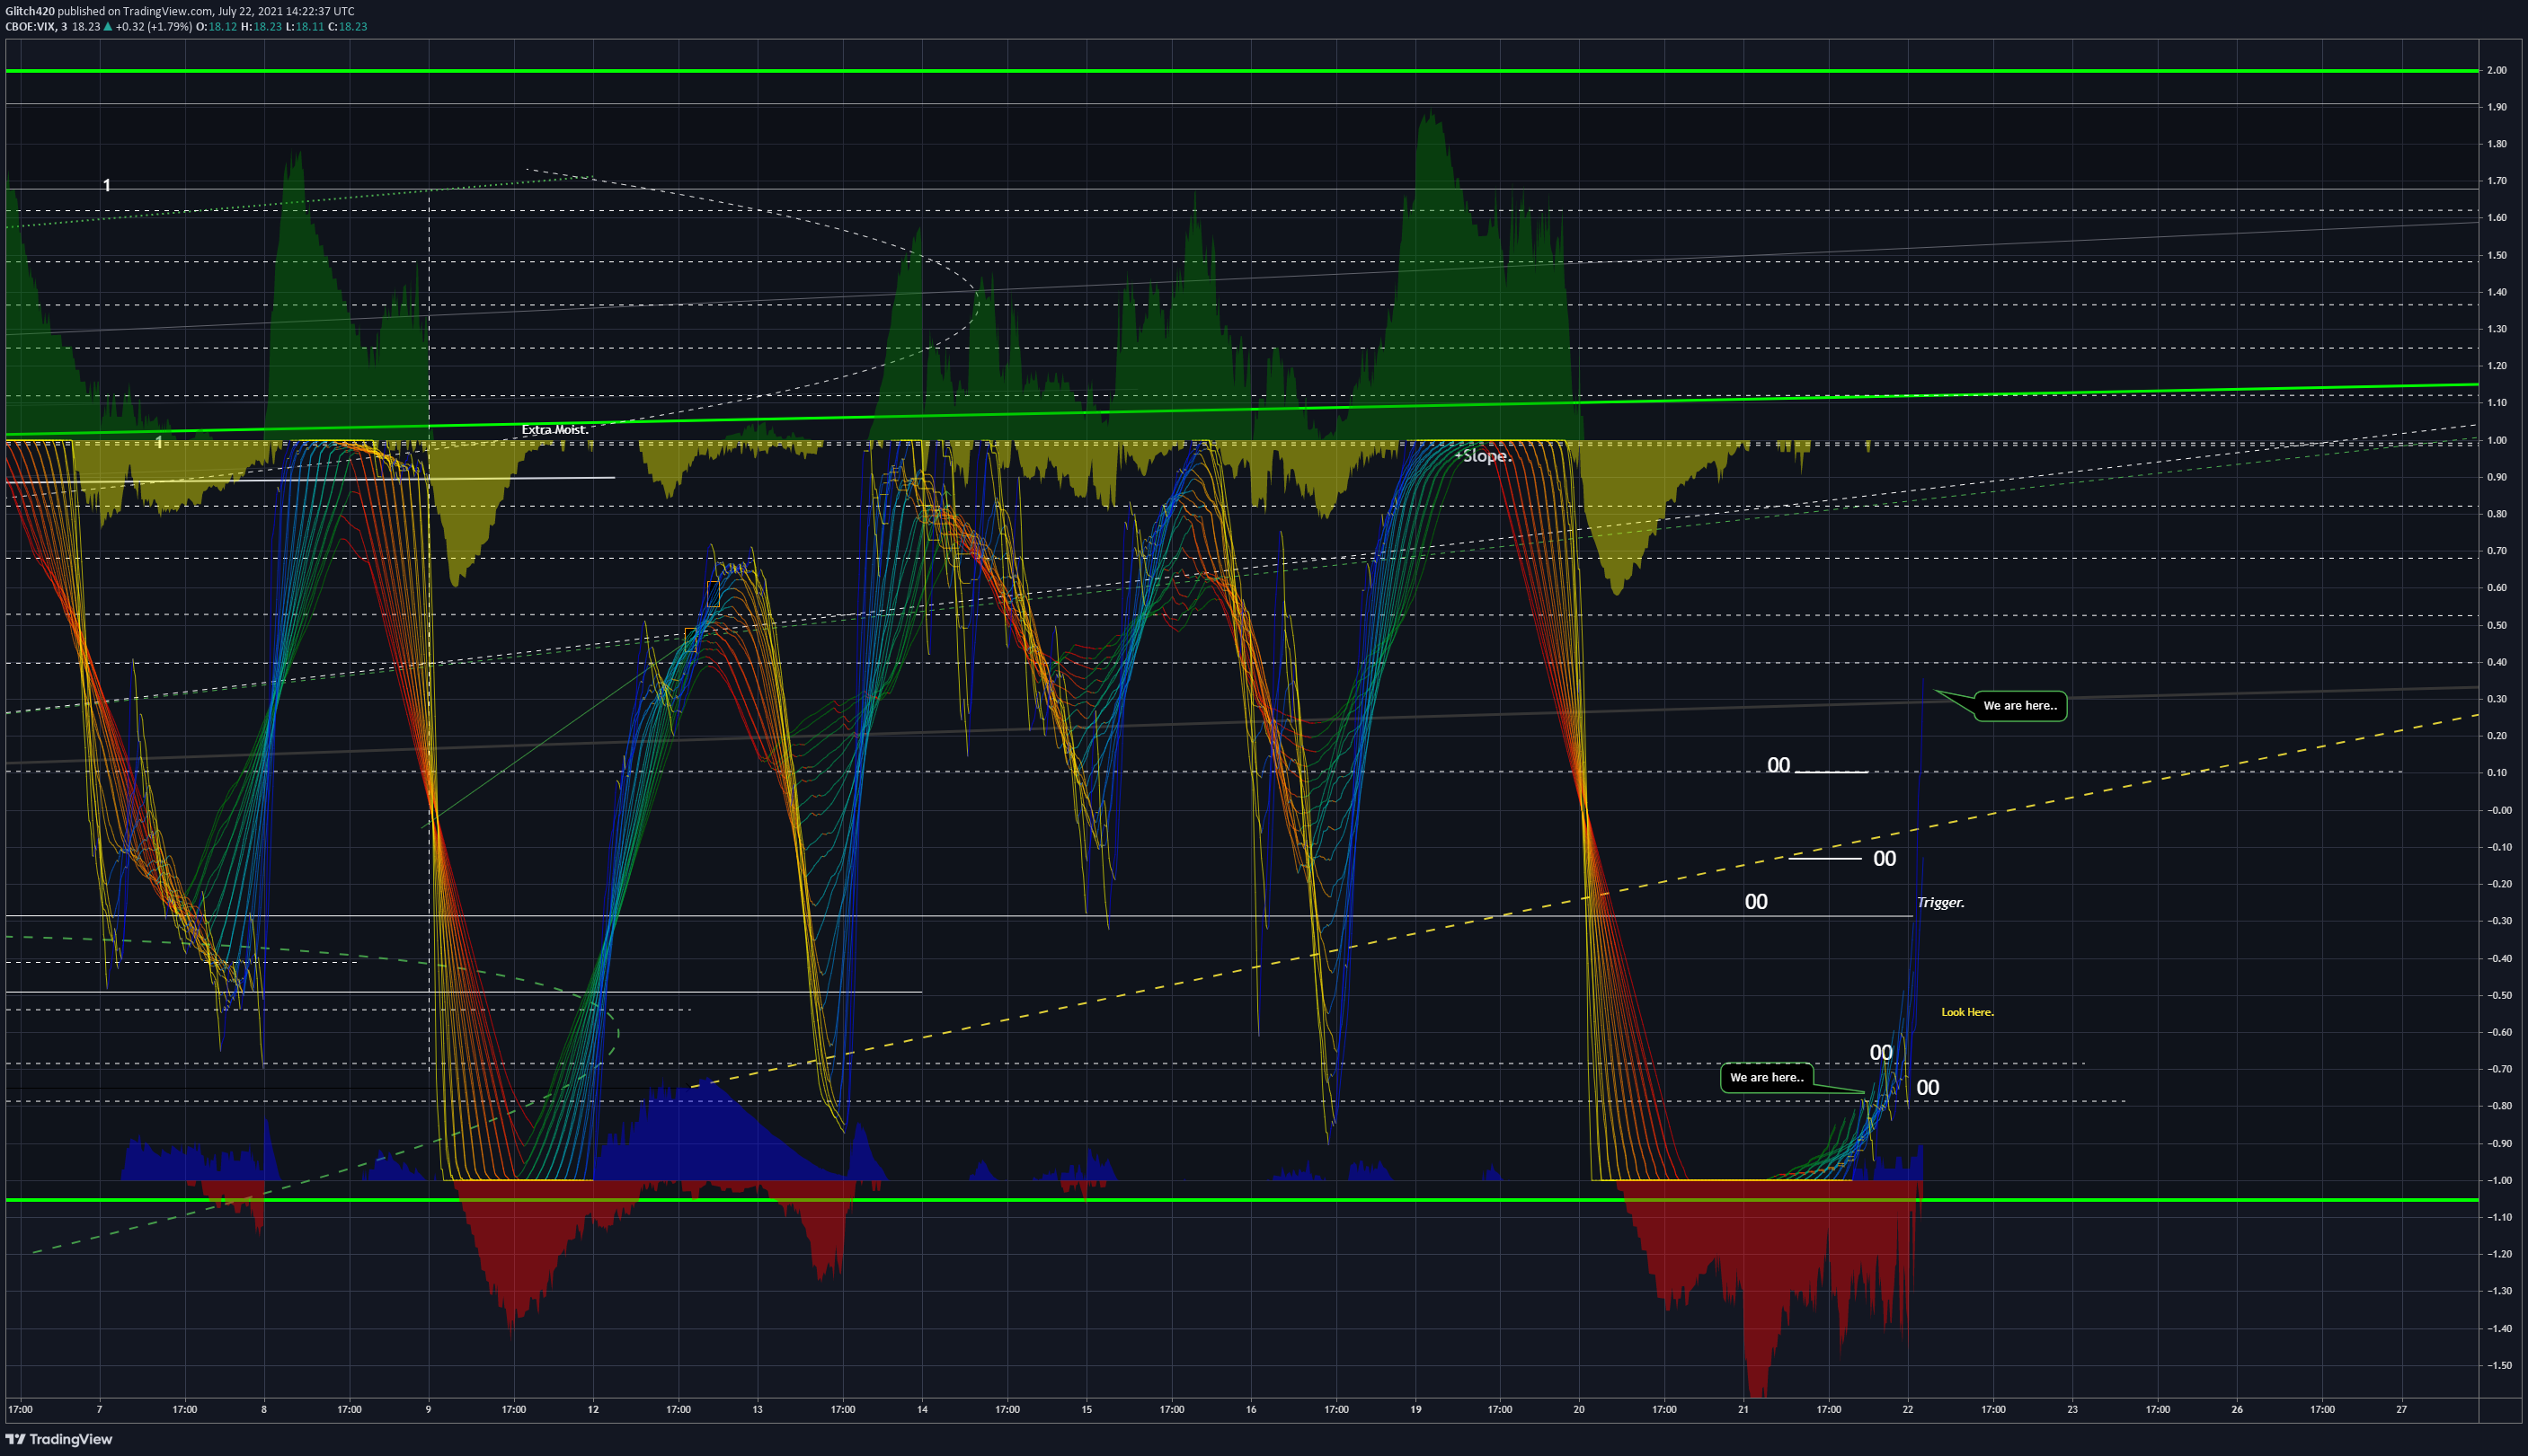Image resolution: width=2528 pixels, height=1456 pixels.
Task: Click the Glitch420 author name
Action: [30, 11]
